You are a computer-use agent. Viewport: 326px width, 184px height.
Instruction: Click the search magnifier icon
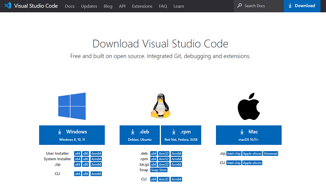click(240, 5)
